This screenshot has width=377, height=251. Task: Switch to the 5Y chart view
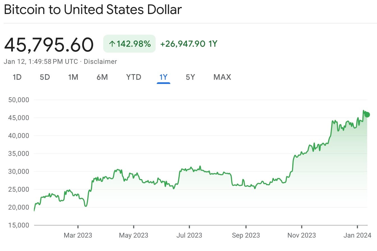tap(190, 77)
